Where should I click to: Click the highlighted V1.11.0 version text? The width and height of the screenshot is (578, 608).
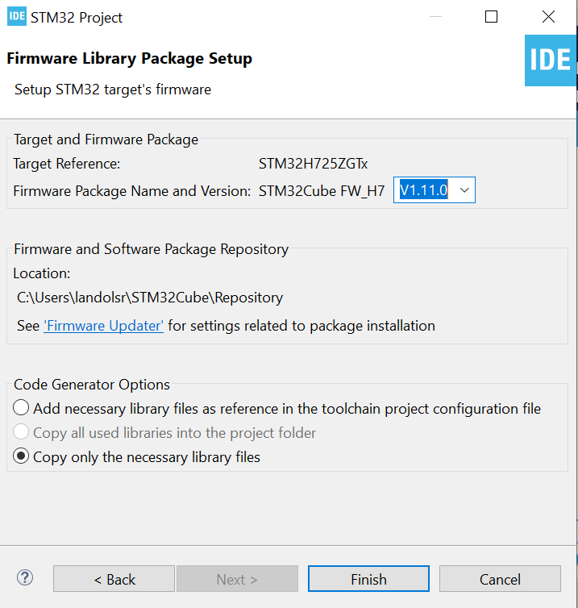pyautogui.click(x=423, y=190)
